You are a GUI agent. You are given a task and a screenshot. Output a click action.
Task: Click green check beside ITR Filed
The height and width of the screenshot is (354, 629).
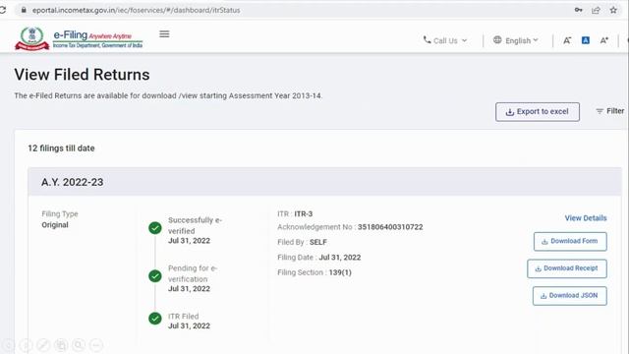[x=155, y=319]
